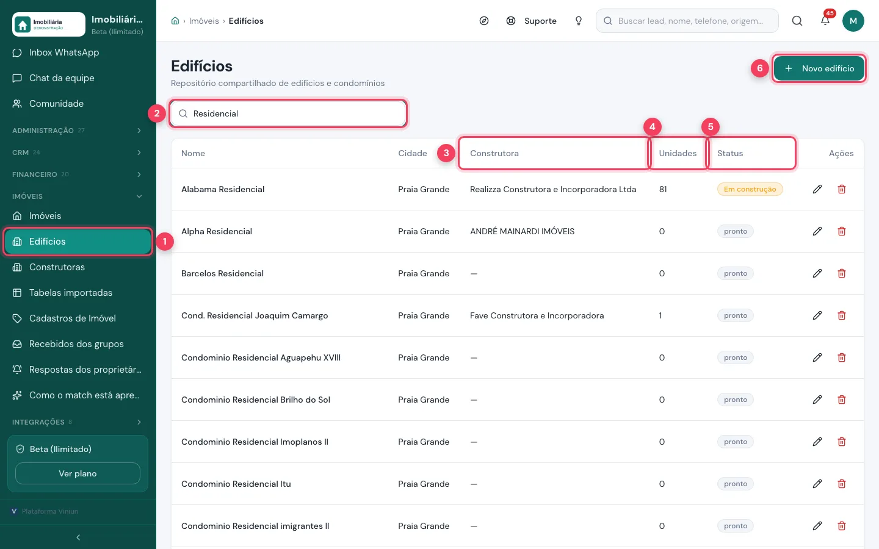Image resolution: width=879 pixels, height=549 pixels.
Task: Click the Em construção status badge
Action: coord(750,189)
